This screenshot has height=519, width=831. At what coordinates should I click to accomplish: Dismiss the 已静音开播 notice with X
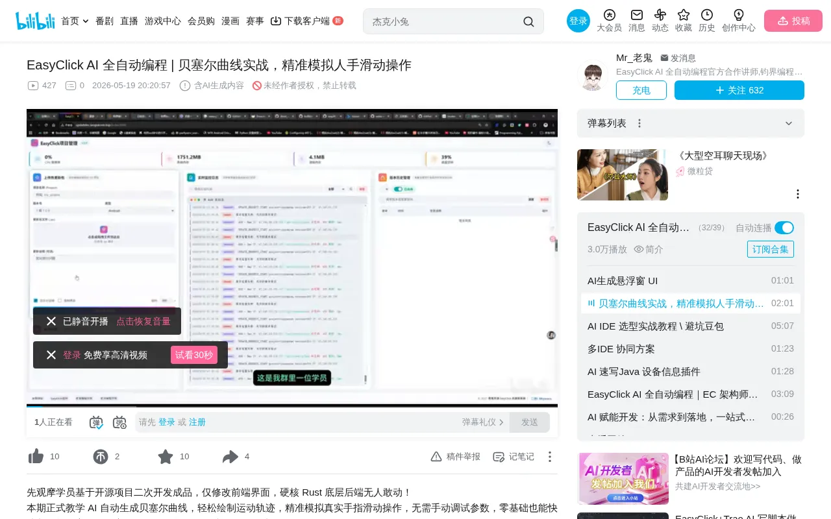click(51, 321)
